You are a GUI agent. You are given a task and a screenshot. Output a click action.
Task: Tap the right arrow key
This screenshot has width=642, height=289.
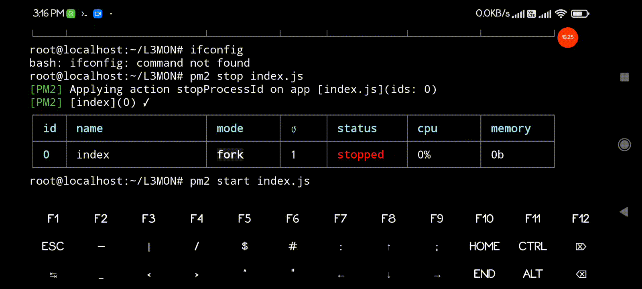tap(437, 276)
